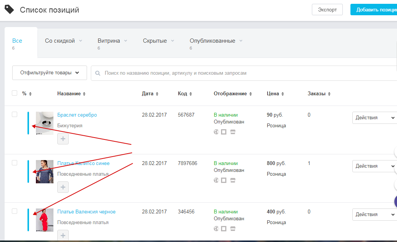The width and height of the screenshot is (397, 242).
Task: Click the square icon in Платье Калипсо синее row
Action: (224, 180)
